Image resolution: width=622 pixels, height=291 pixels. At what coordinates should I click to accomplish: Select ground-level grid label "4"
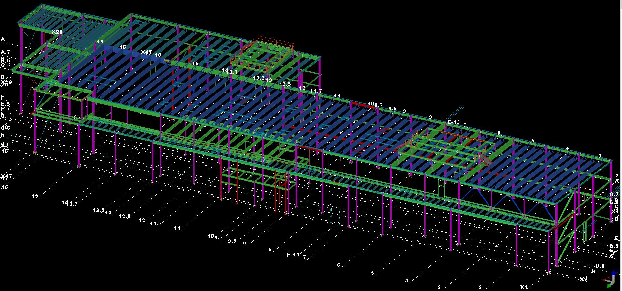[407, 281]
